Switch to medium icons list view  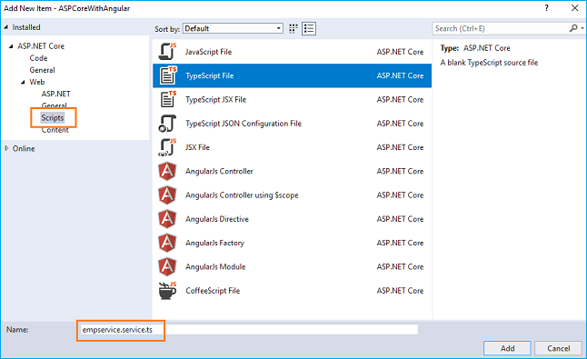click(309, 28)
